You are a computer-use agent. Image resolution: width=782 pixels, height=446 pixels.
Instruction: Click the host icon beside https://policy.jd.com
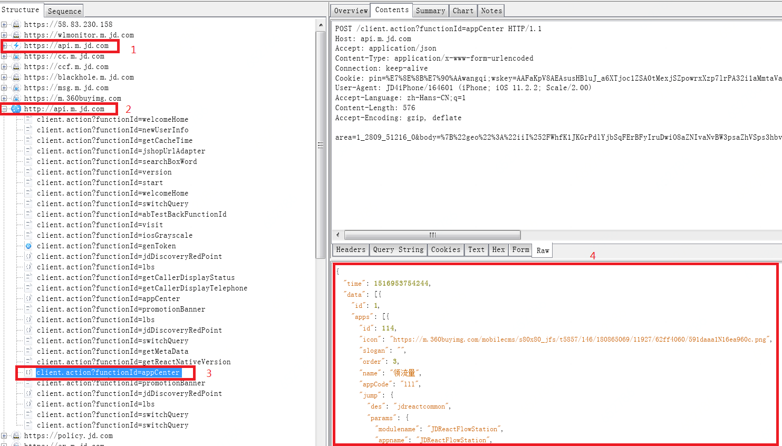click(16, 435)
